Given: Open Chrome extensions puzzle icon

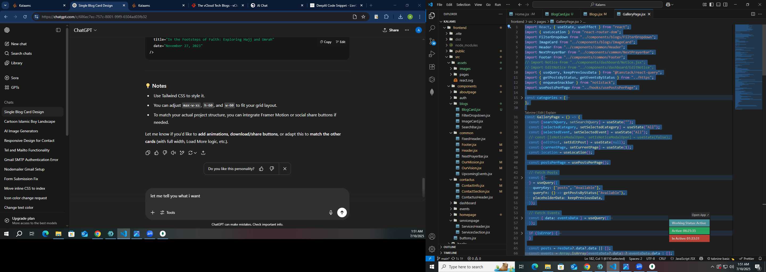Looking at the screenshot, I should tap(386, 17).
